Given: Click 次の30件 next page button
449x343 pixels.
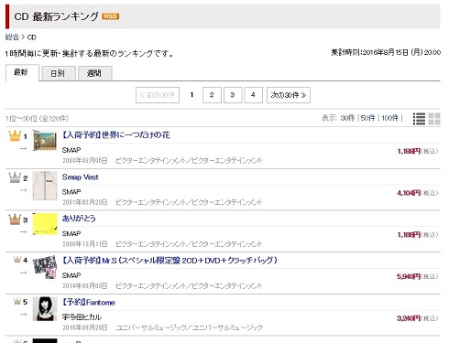Looking at the screenshot, I should tap(289, 95).
